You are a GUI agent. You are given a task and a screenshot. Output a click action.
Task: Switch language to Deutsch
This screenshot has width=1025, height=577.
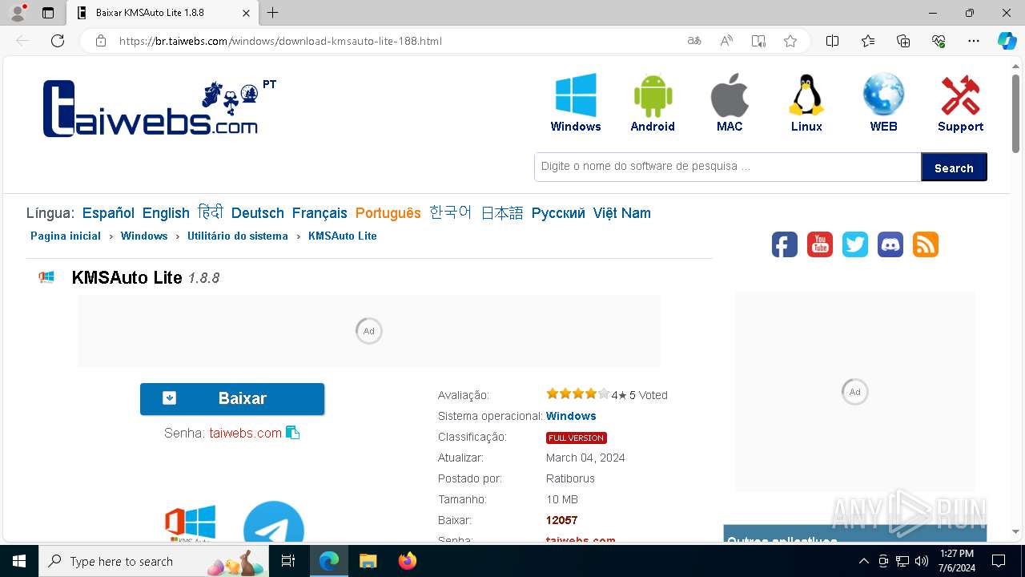pos(258,213)
